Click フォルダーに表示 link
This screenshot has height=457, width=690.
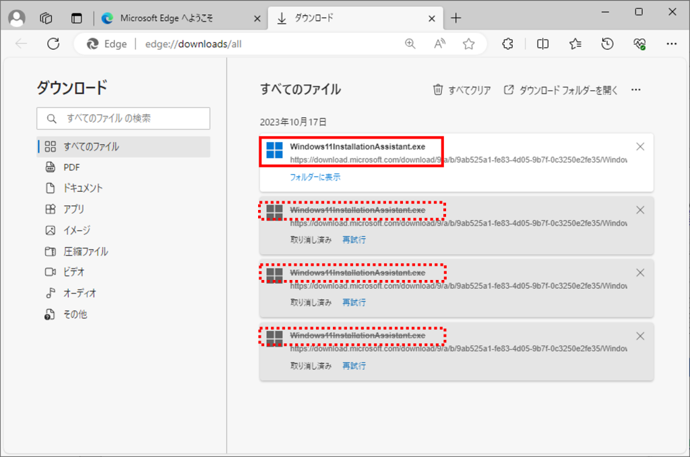(315, 177)
